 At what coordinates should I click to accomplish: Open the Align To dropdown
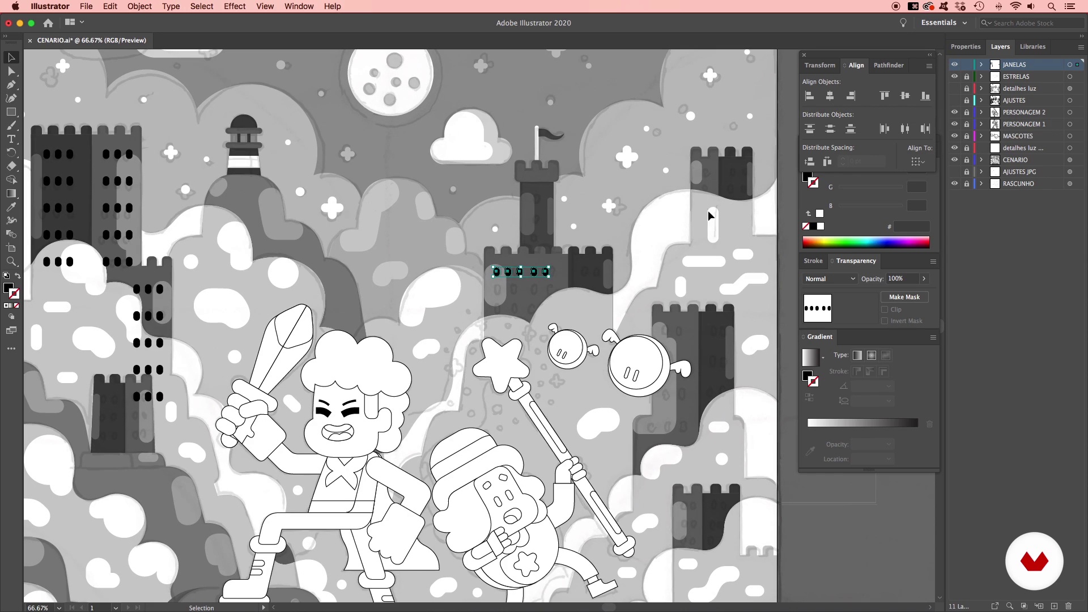pos(918,162)
